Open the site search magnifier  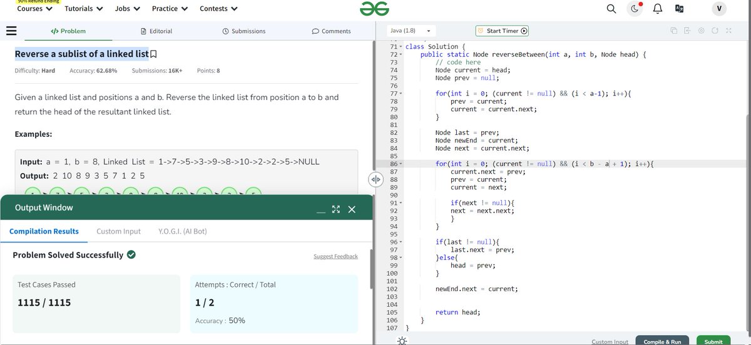tap(611, 9)
